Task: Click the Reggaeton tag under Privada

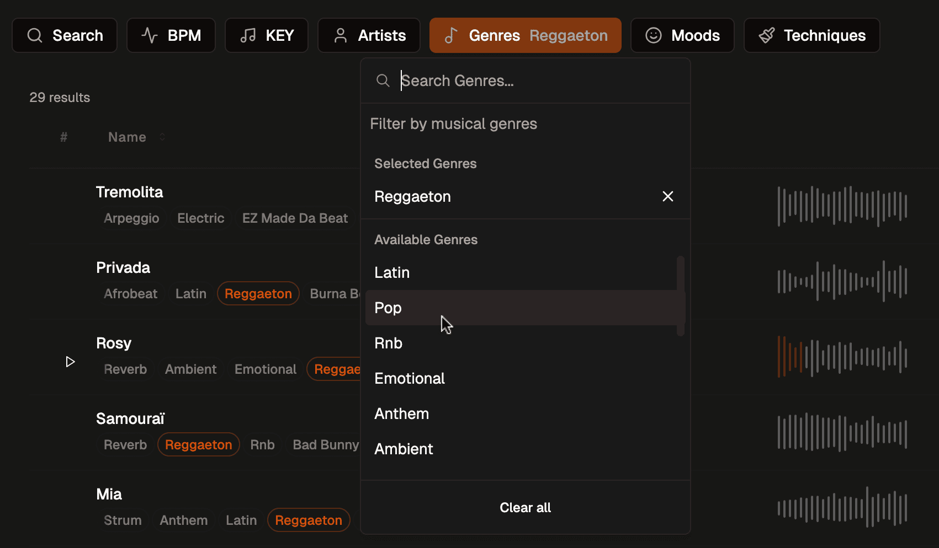Action: (x=258, y=294)
